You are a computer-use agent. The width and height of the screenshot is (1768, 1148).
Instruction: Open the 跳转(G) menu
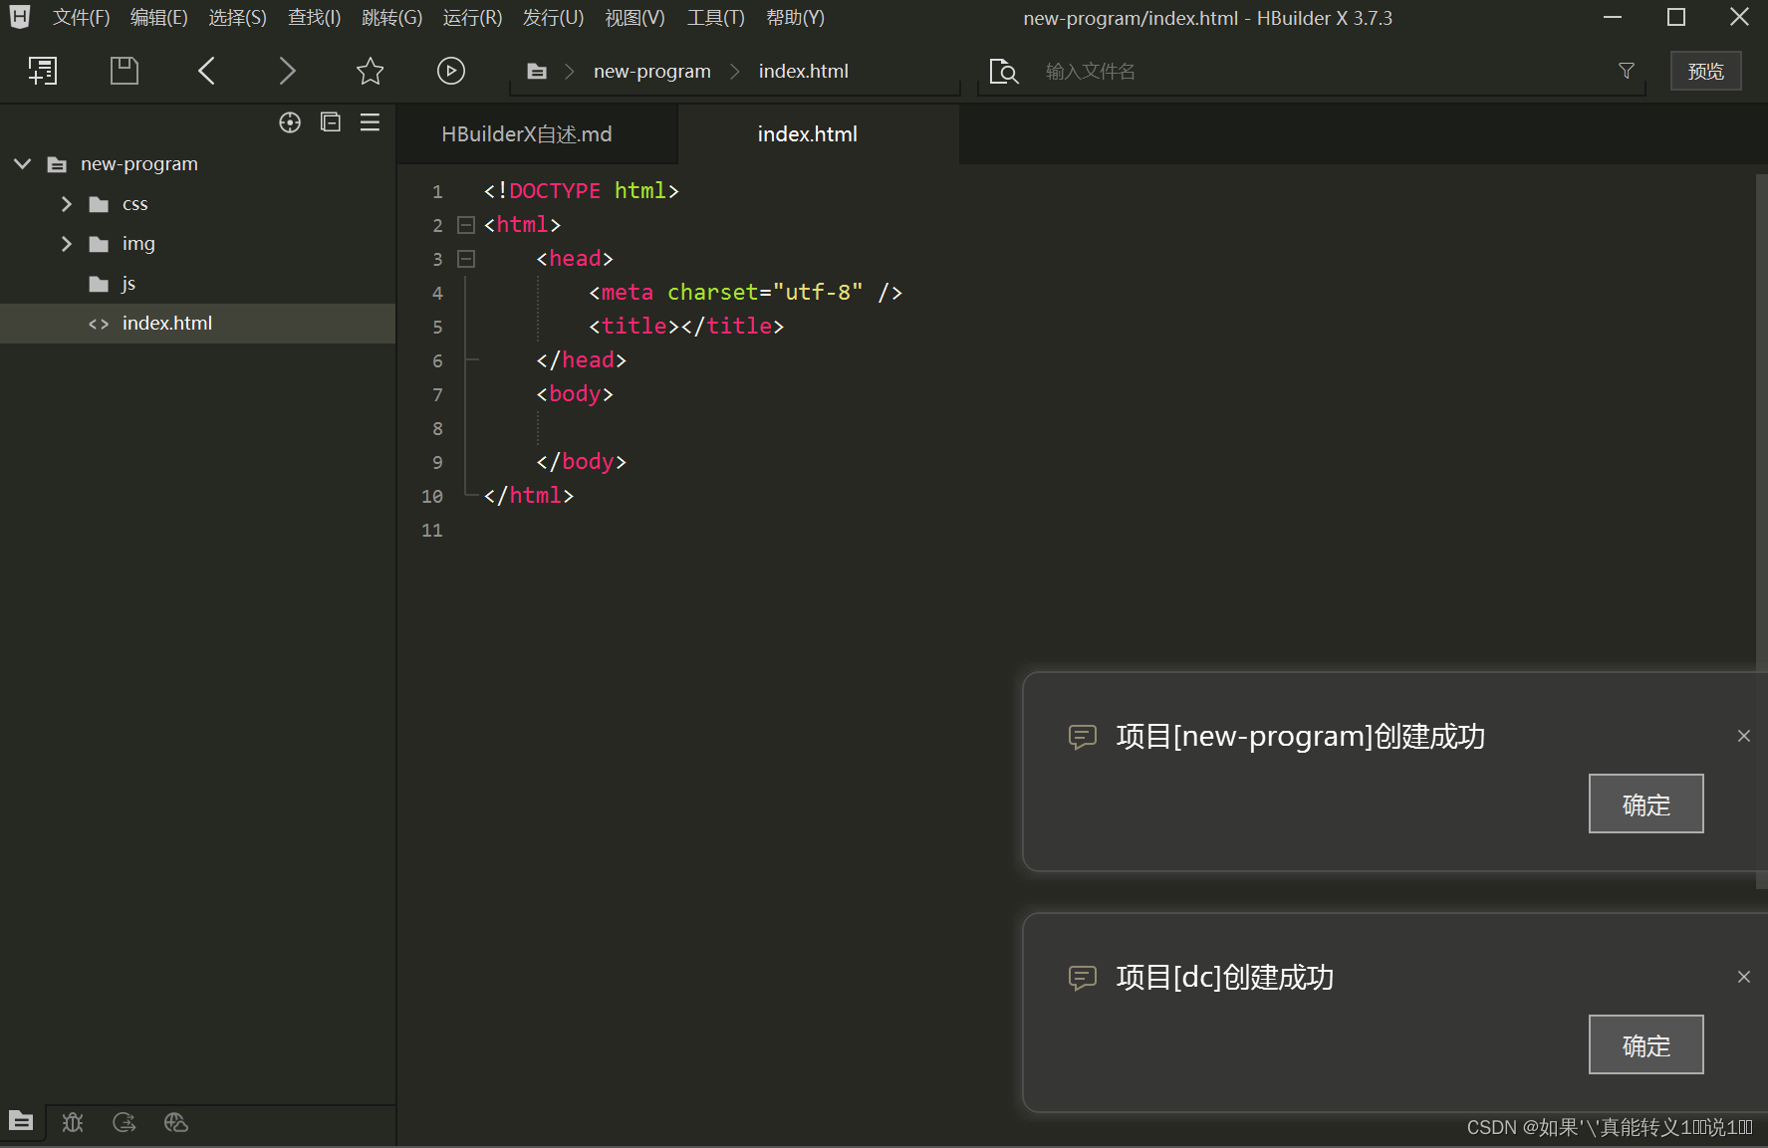(392, 18)
